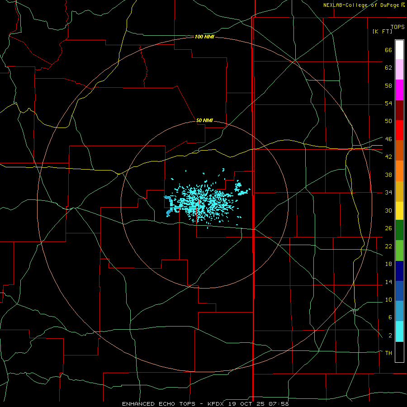Click the '54' legend value

pos(388,103)
